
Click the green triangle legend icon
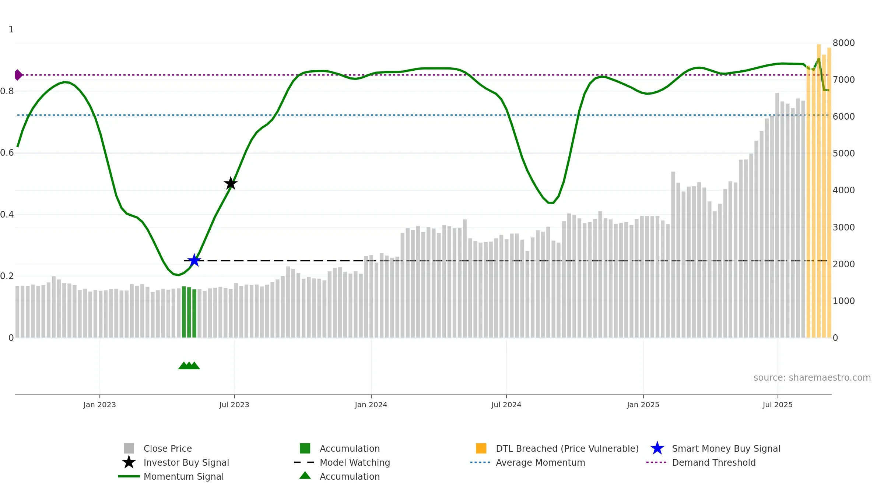(x=305, y=476)
